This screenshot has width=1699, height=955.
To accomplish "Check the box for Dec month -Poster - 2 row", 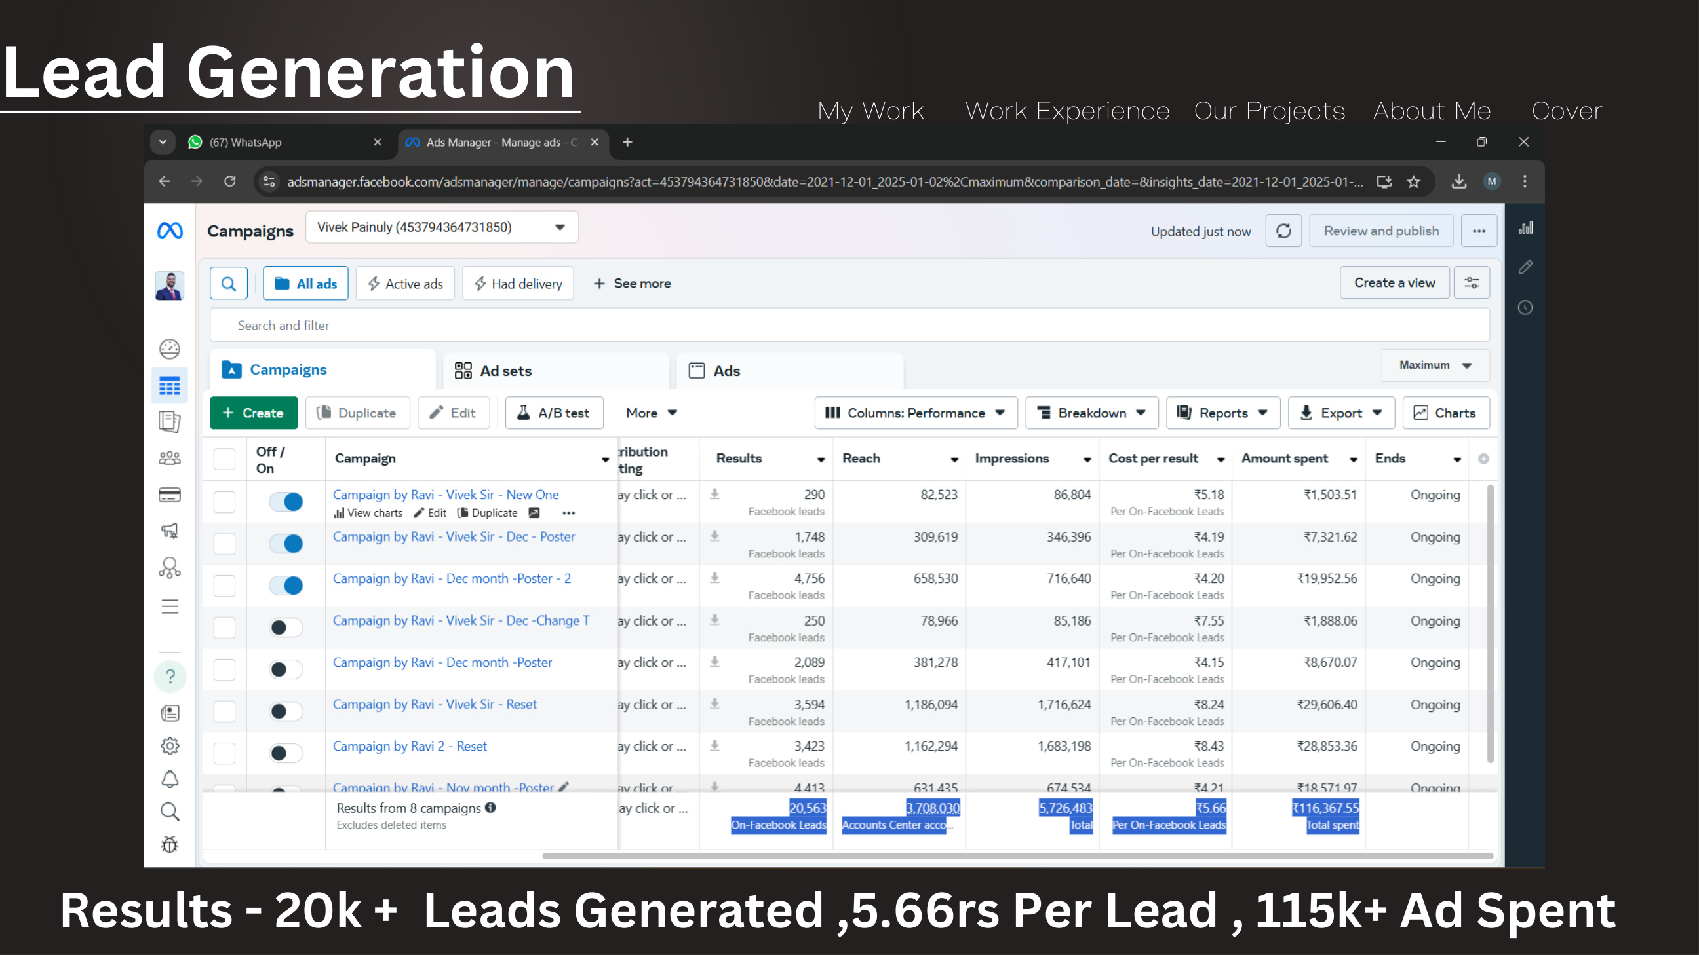I will (x=224, y=586).
